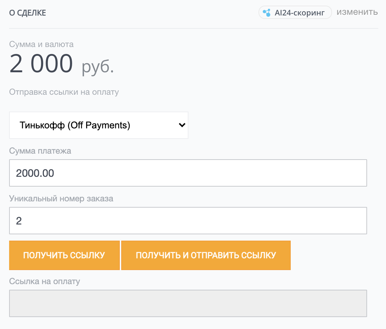Select the Уникальный номер заказа input
Image resolution: width=386 pixels, height=329 pixels.
click(x=188, y=220)
